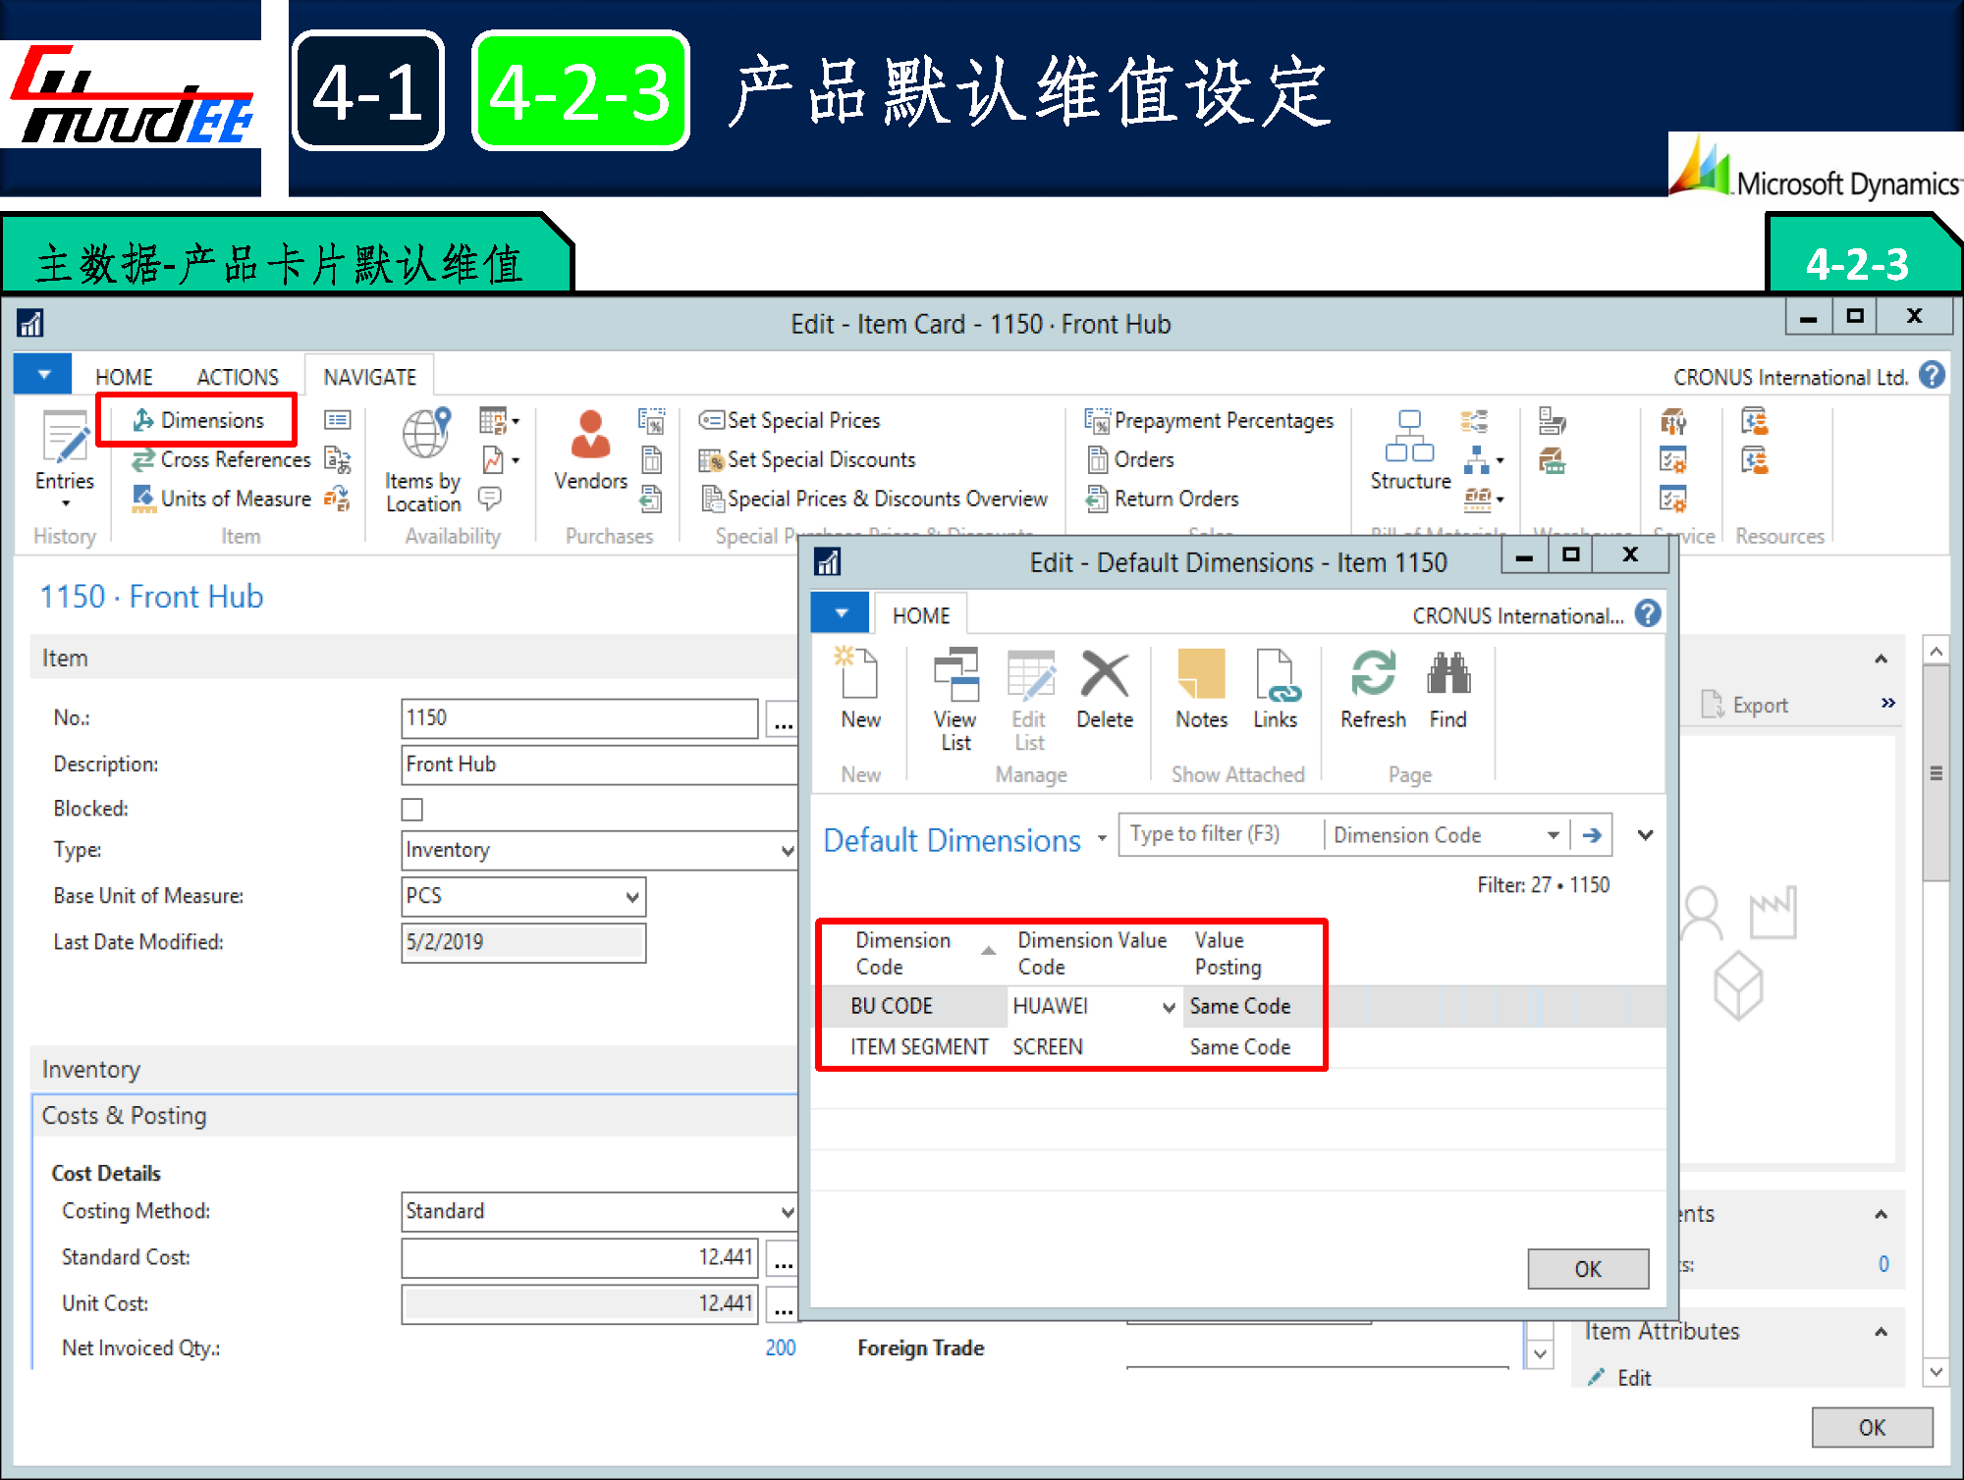
Task: Toggle the Blocked checkbox
Action: pos(412,810)
